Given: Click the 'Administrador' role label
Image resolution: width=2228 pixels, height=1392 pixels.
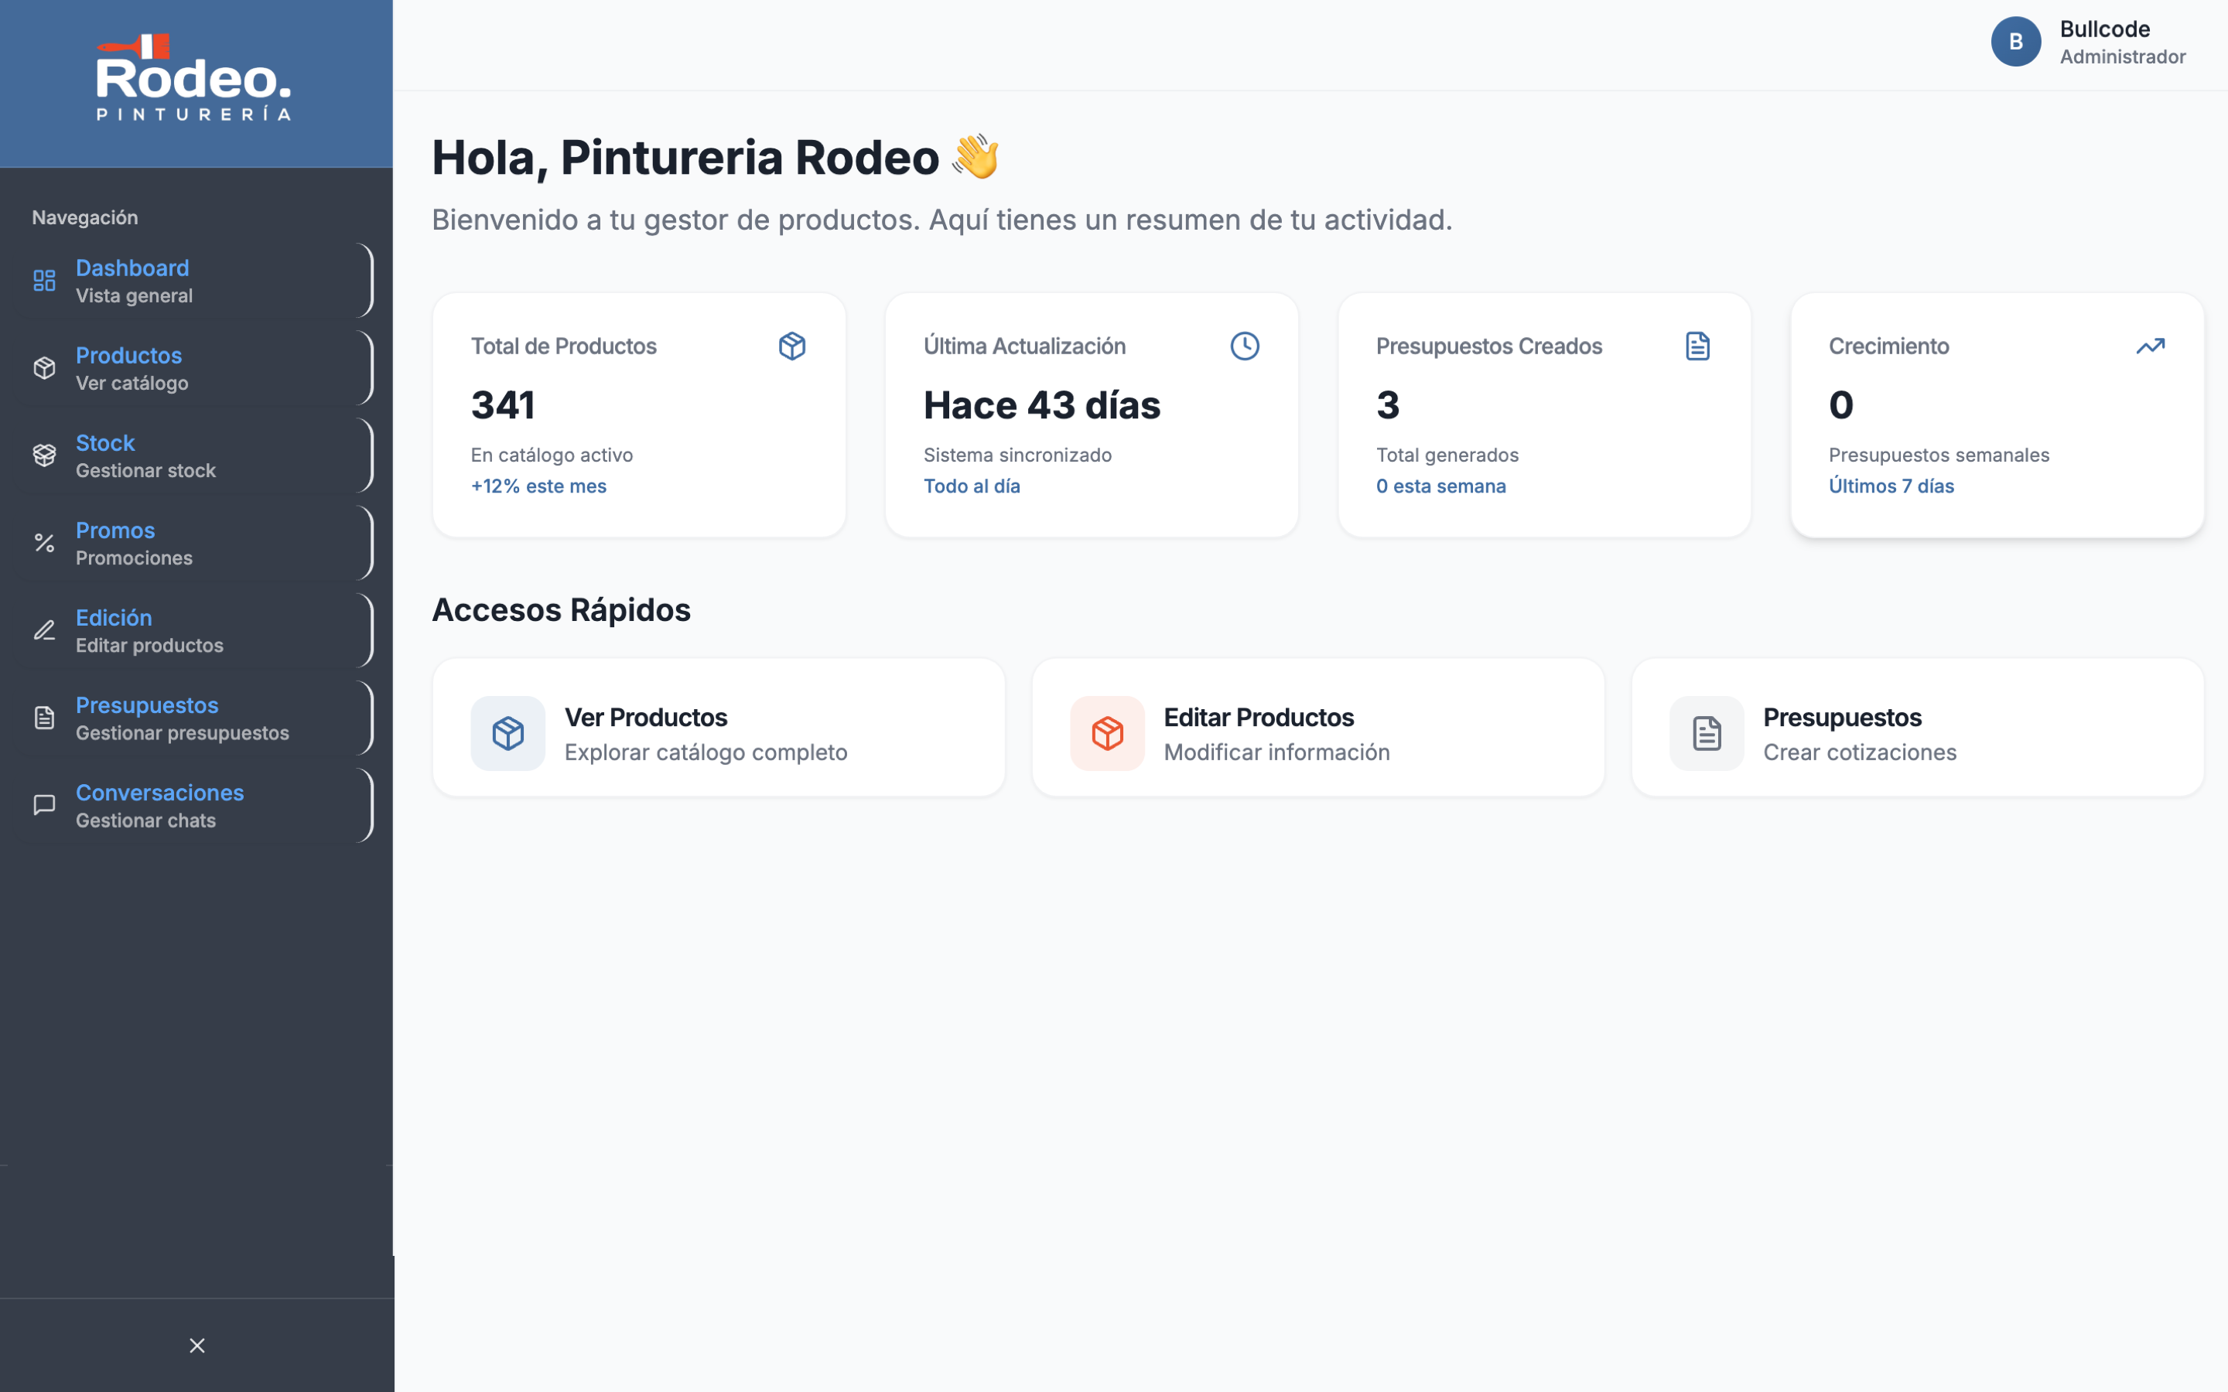Looking at the screenshot, I should (2122, 57).
